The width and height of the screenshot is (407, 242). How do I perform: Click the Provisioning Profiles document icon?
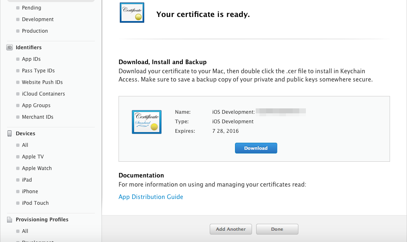point(10,220)
